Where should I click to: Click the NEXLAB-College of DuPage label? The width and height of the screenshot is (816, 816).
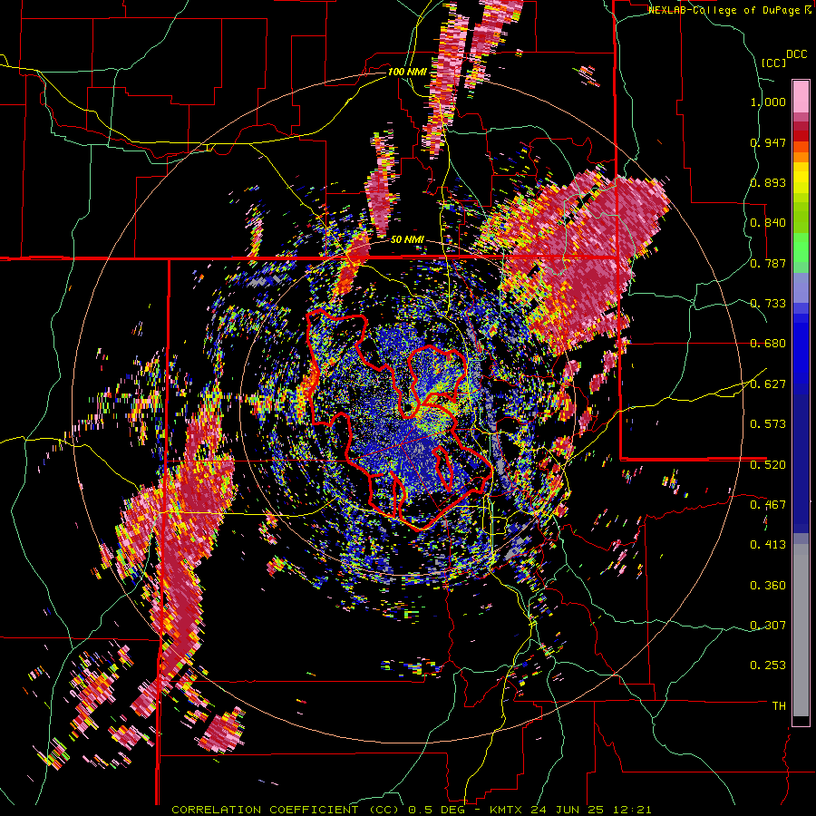(x=724, y=10)
